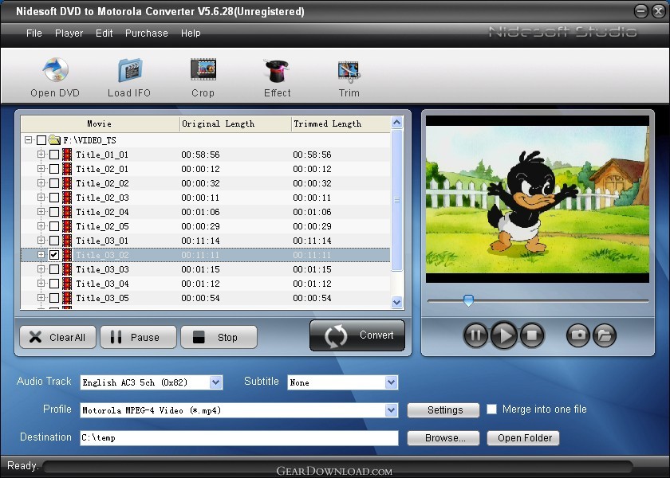670x478 pixels.
Task: Open the Audio Track dropdown
Action: tap(216, 382)
